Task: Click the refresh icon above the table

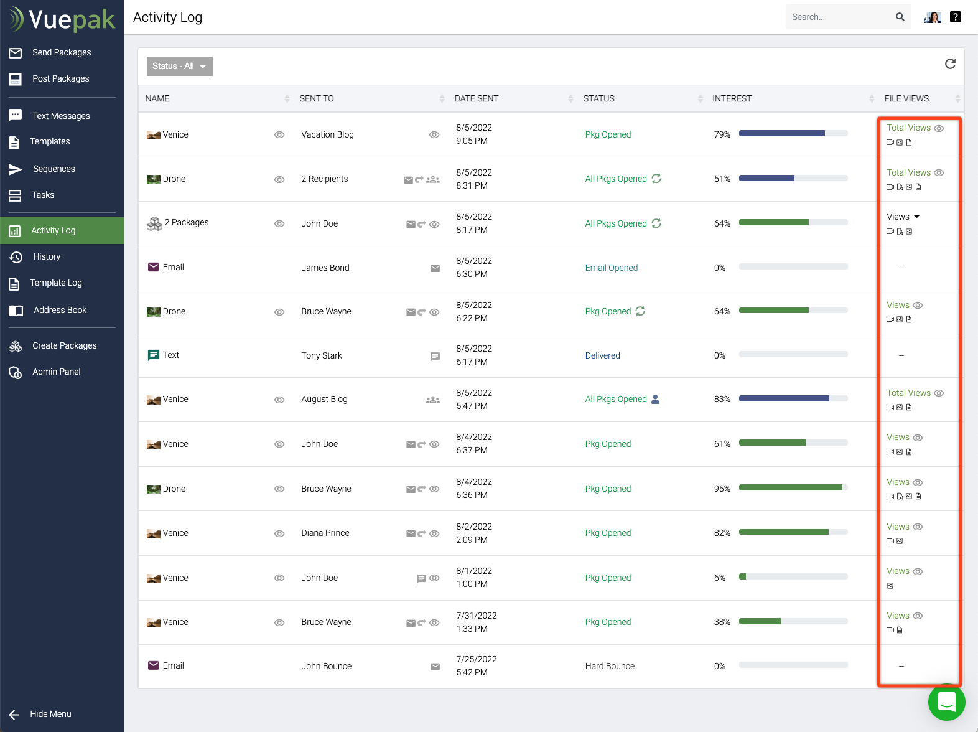Action: (950, 64)
